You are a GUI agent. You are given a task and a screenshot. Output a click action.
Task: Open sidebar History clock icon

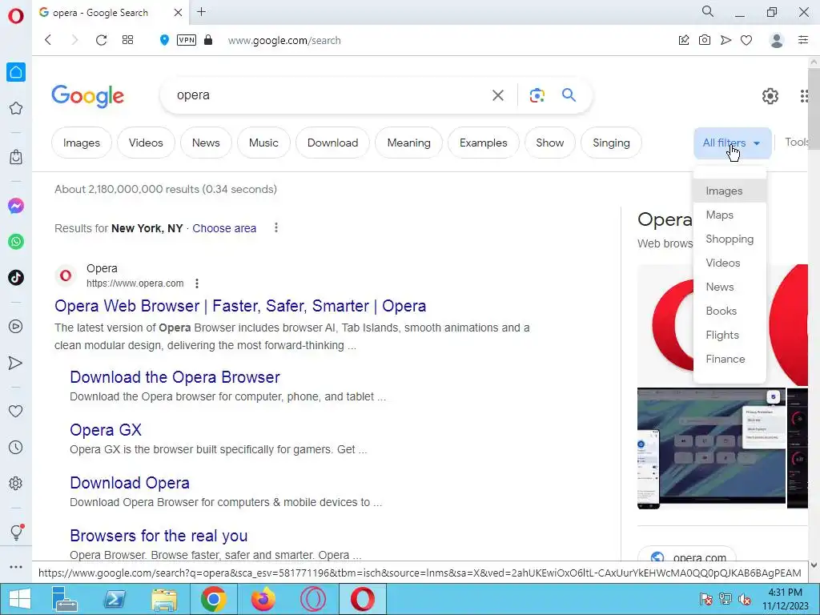(x=16, y=447)
